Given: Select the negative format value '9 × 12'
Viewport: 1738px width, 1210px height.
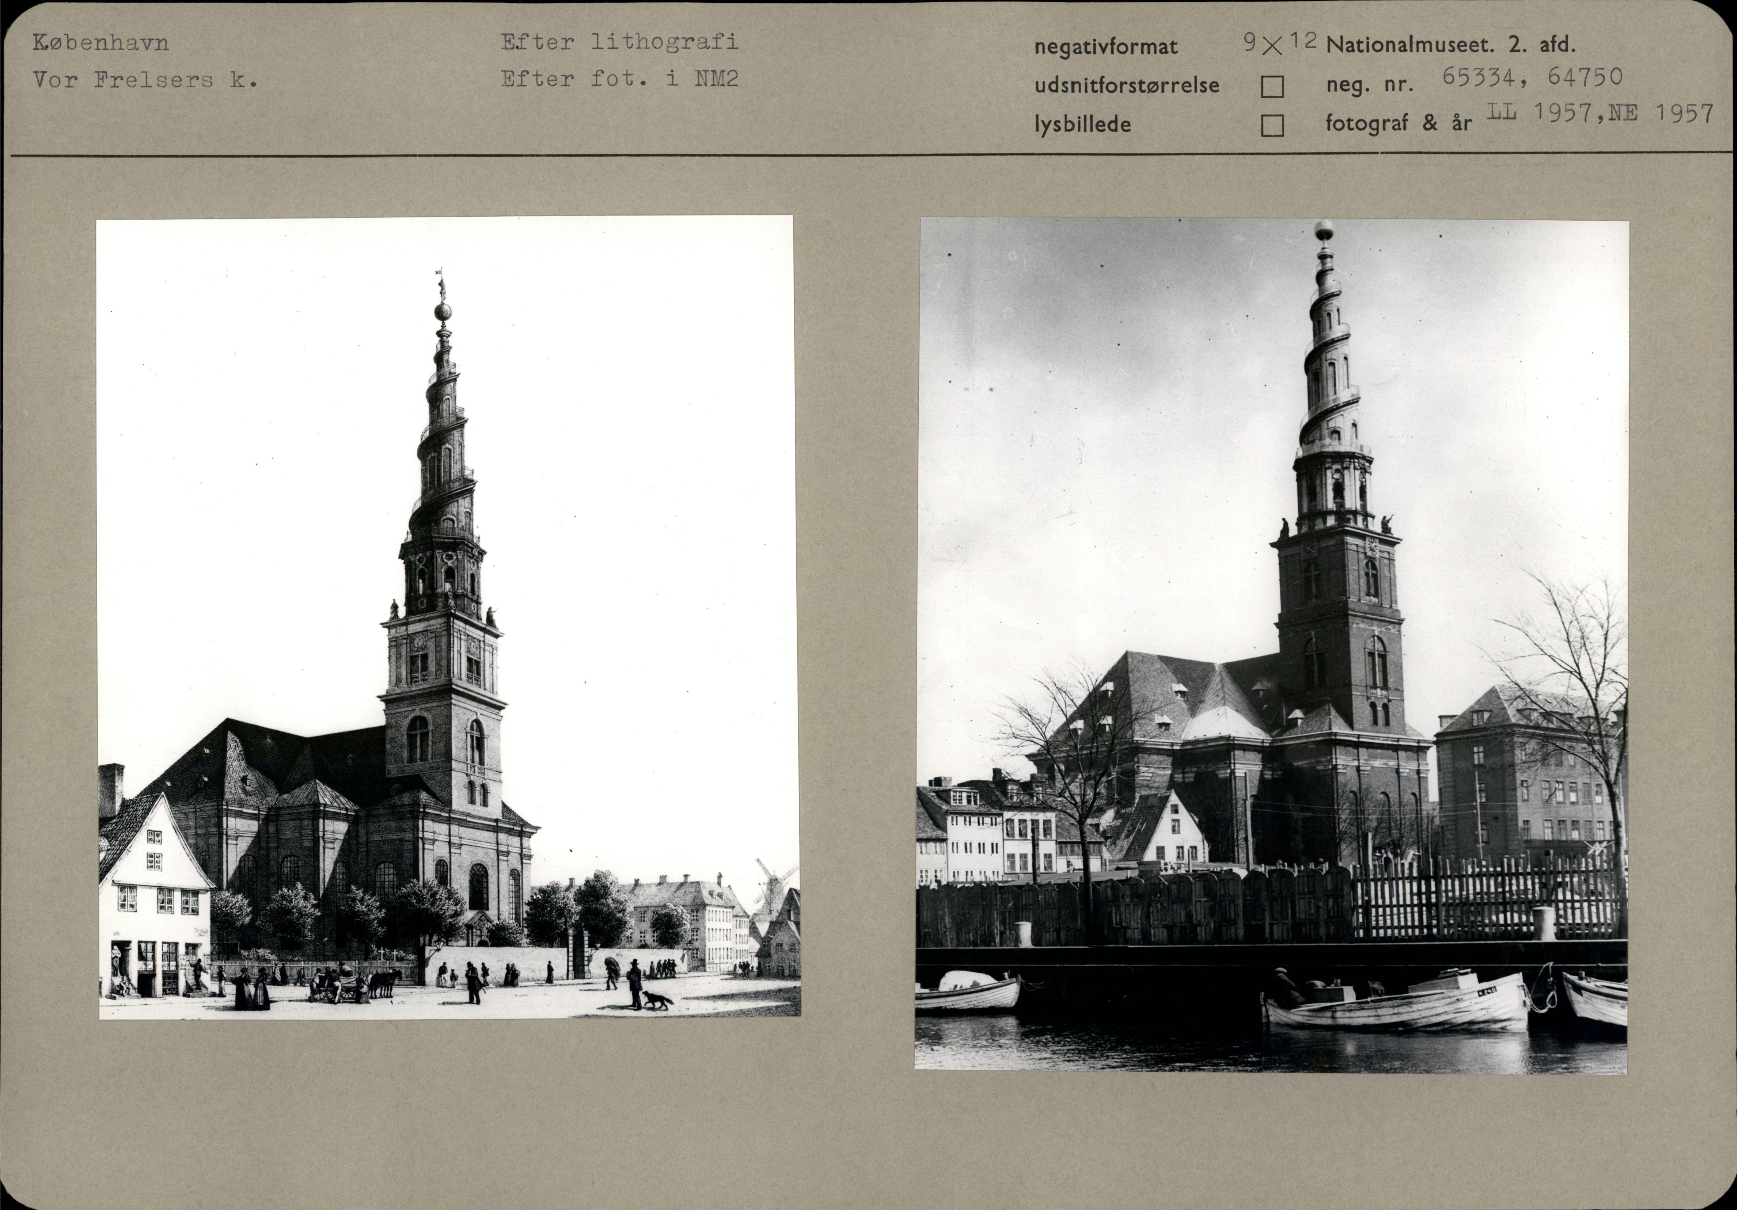Looking at the screenshot, I should (1281, 42).
